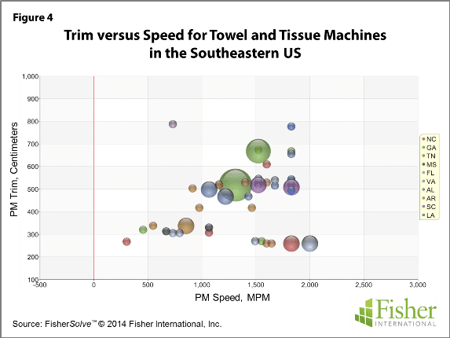450x338 pixels.
Task: Click the largest green GA bubble
Action: coord(236,186)
